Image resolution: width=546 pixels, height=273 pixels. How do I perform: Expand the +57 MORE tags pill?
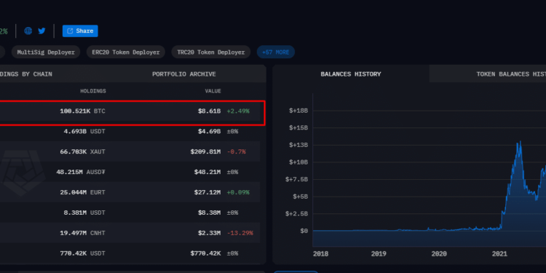point(275,52)
